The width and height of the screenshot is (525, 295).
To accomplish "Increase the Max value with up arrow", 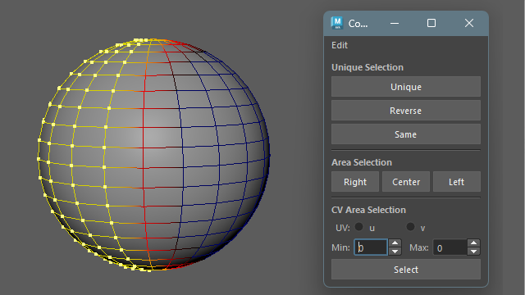I will 474,243.
